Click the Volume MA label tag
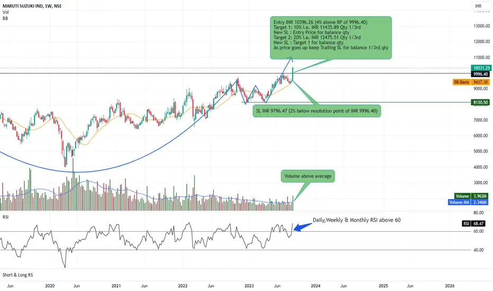Viewport: 493px width, 291px height. coord(459,202)
